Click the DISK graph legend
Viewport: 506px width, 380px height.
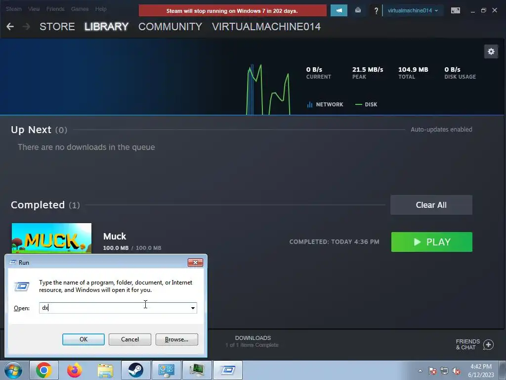[x=366, y=104]
